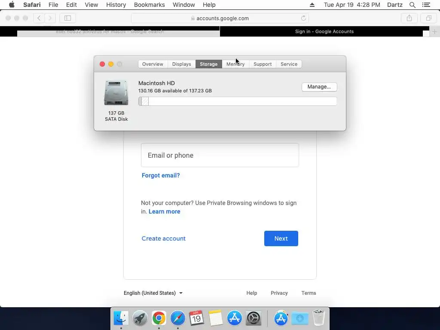Click the Forgot email? link
The width and height of the screenshot is (440, 330).
pos(161,175)
